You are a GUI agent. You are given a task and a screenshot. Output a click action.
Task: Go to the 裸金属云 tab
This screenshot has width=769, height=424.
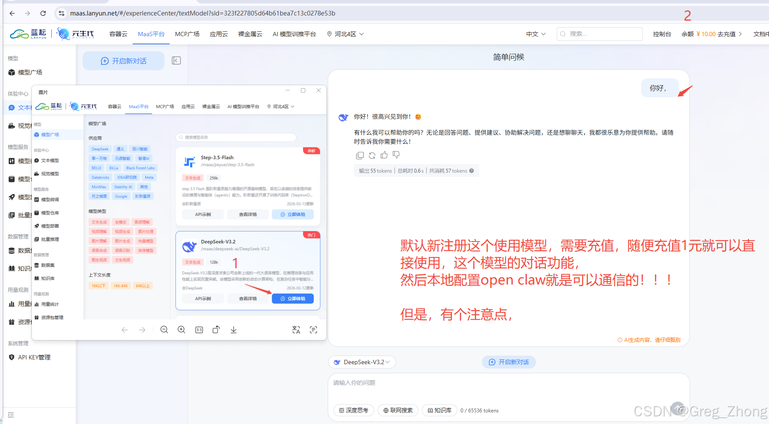point(250,34)
